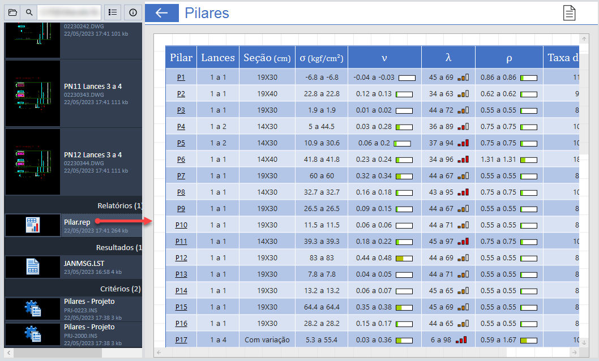Image resolution: width=599 pixels, height=361 pixels.
Task: Open pillar P17 link
Action: (x=181, y=339)
